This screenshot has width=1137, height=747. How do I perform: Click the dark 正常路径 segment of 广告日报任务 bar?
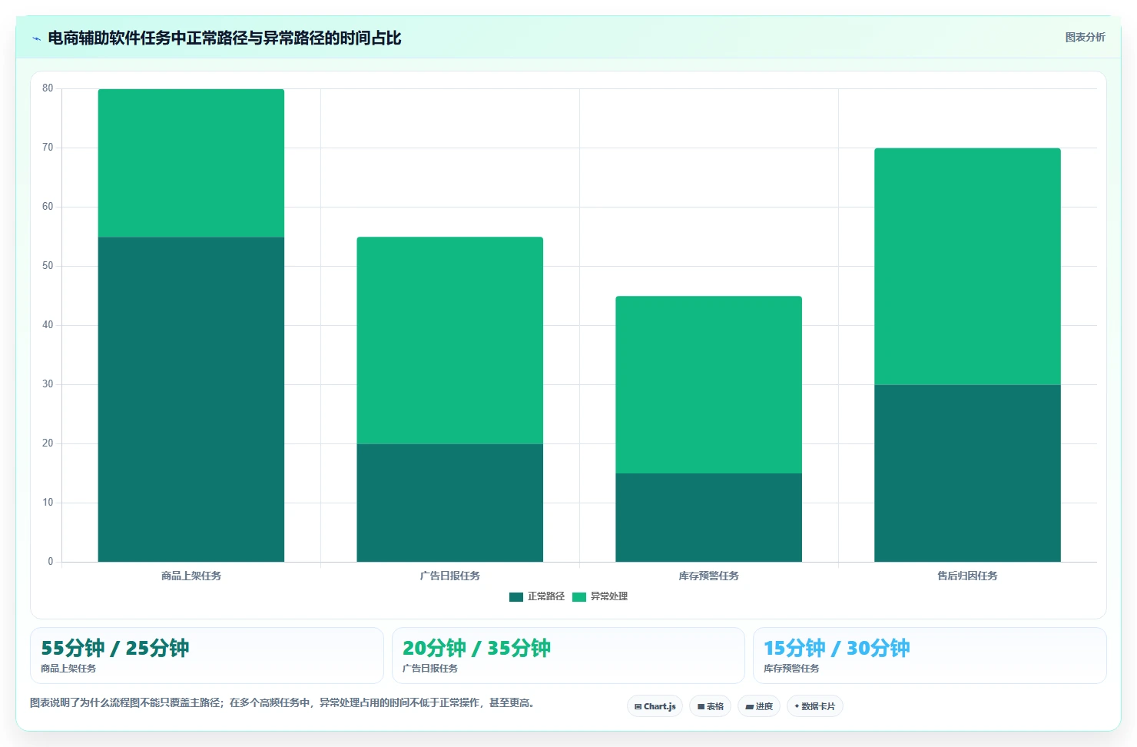click(x=450, y=503)
